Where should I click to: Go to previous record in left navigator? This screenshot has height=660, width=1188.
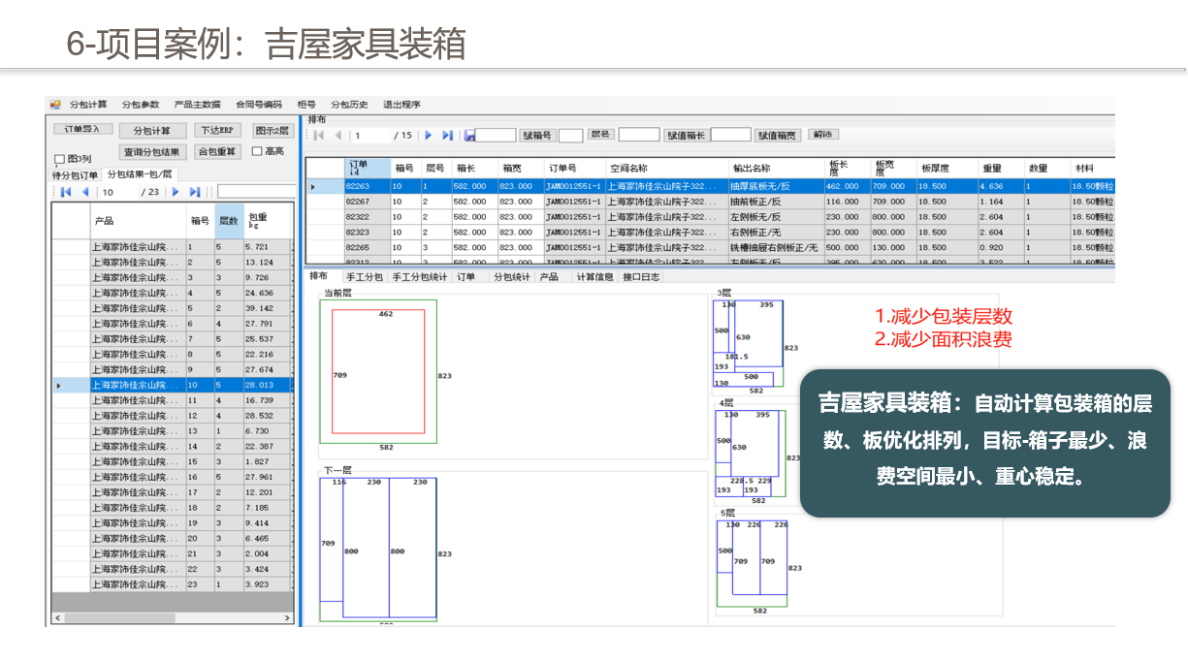(x=85, y=192)
